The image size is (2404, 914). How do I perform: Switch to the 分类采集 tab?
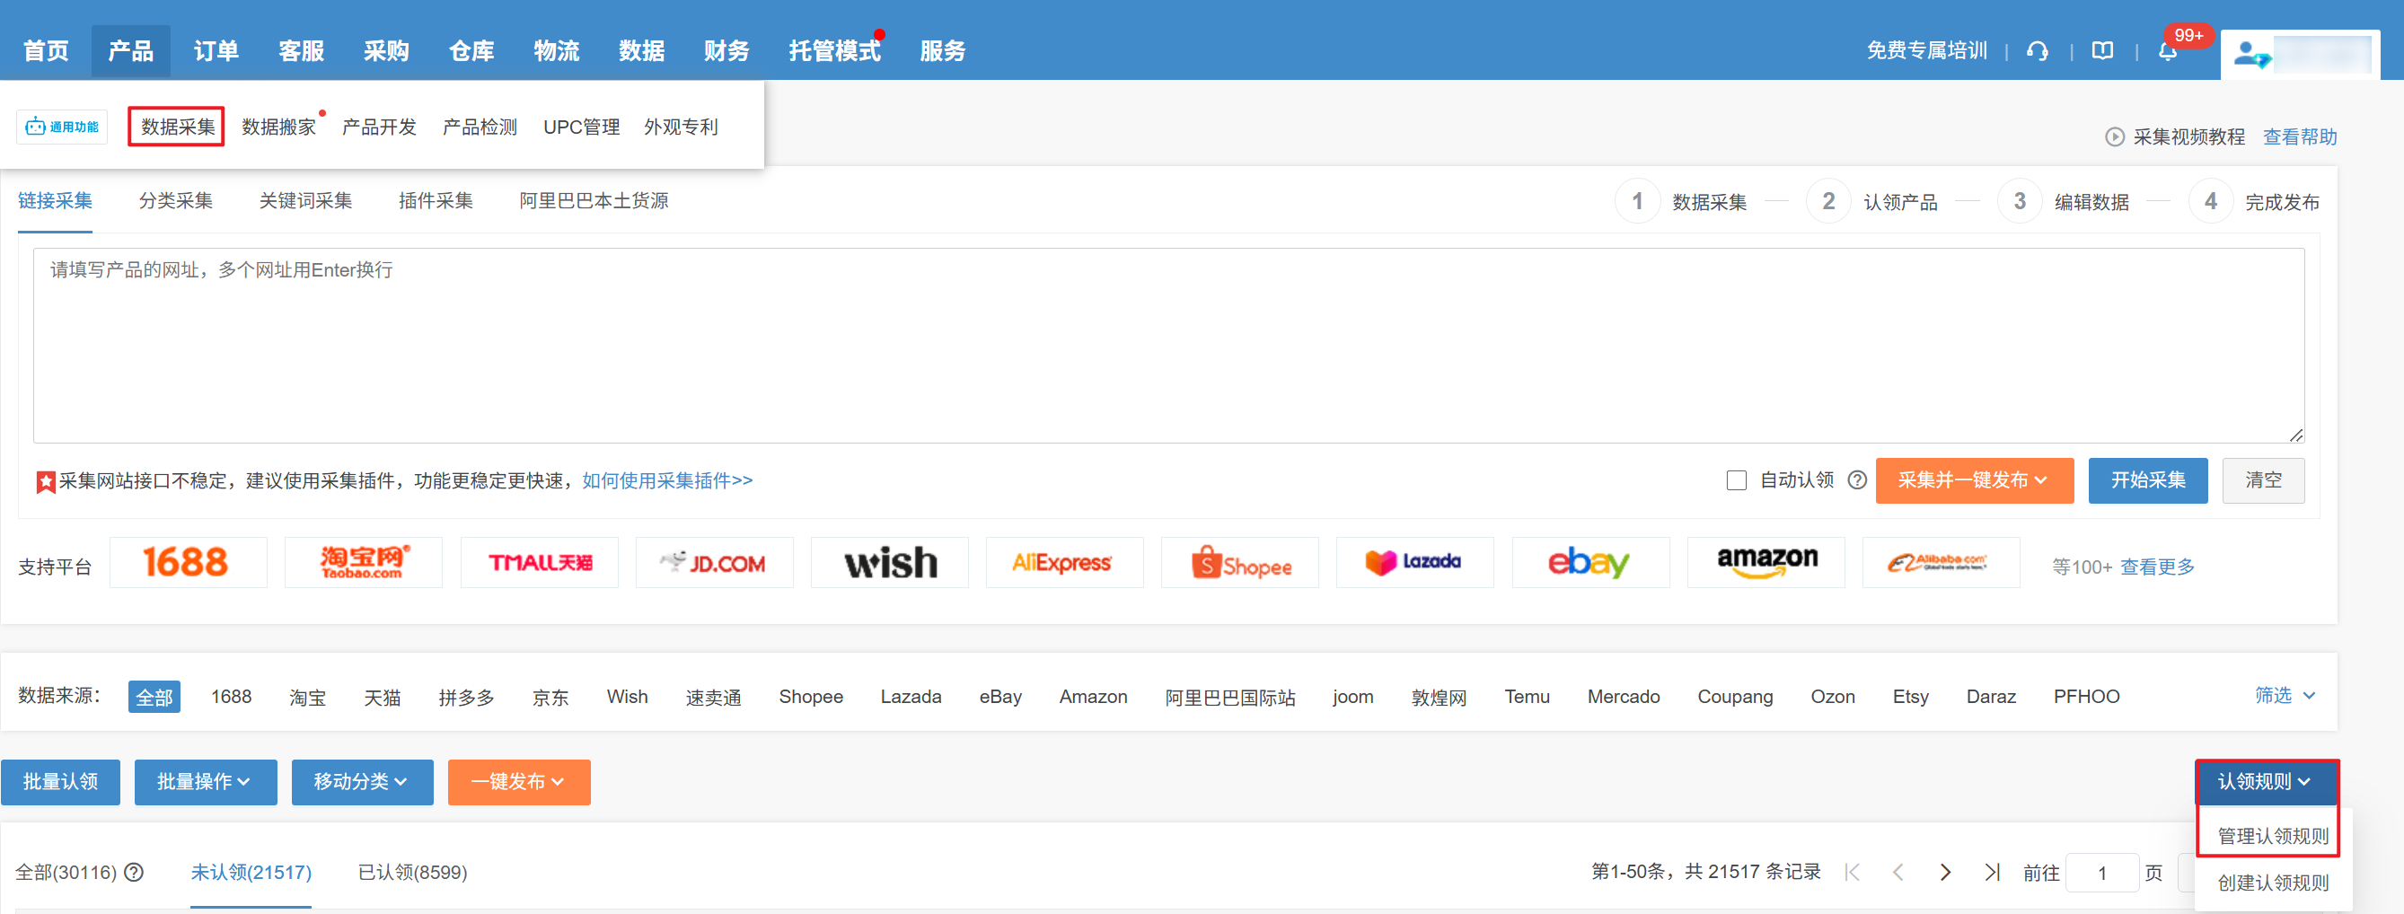[x=175, y=200]
